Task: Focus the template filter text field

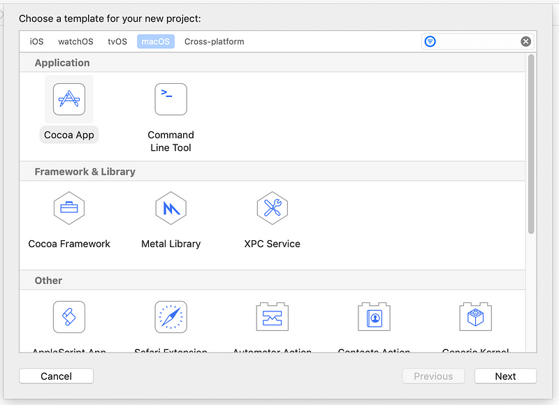Action: click(478, 41)
